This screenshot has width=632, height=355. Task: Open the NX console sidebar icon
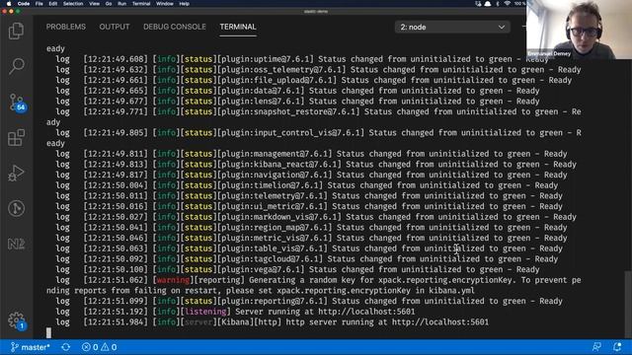(x=16, y=244)
